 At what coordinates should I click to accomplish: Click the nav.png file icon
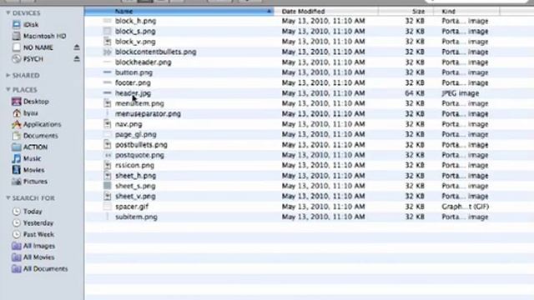tap(108, 124)
